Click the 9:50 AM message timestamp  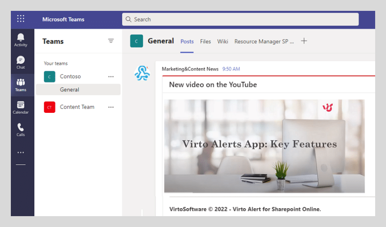pyautogui.click(x=231, y=69)
